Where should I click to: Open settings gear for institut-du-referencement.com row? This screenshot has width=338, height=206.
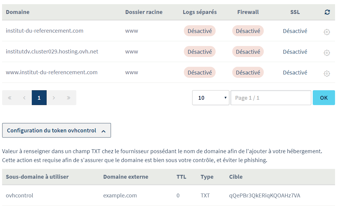point(327,32)
